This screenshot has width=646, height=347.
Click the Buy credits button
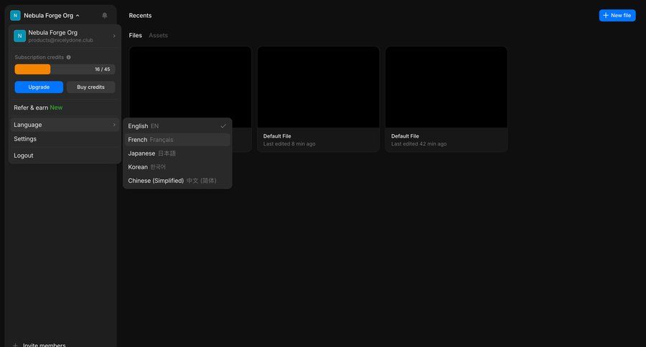[x=90, y=87]
